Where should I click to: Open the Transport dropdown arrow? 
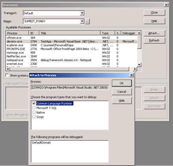[82, 13]
